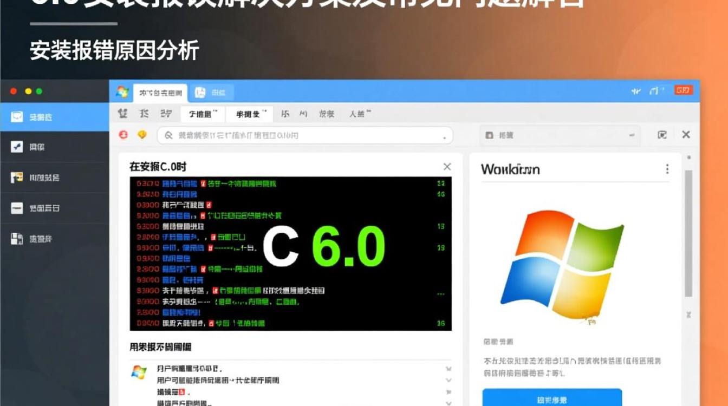The image size is (728, 406).
Task: Click the X icon at the toolbar's right end
Action: (686, 135)
